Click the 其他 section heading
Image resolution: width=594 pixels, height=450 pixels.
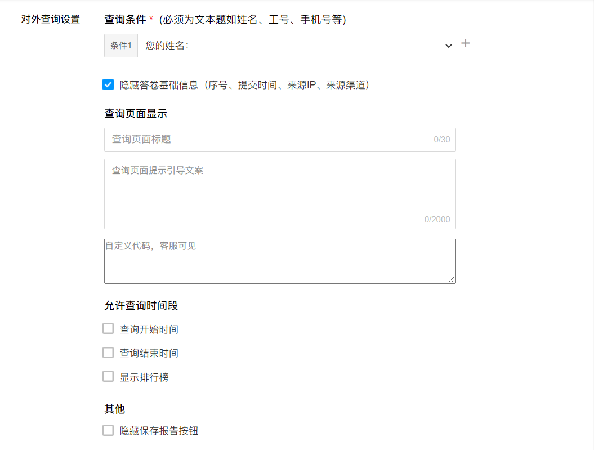pos(114,409)
